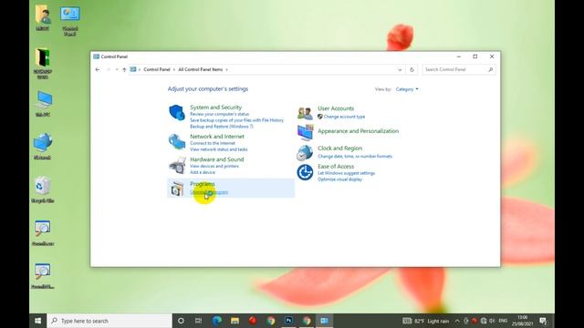
Task: Expand the chevron after All Control Panel Items
Action: coord(226,69)
